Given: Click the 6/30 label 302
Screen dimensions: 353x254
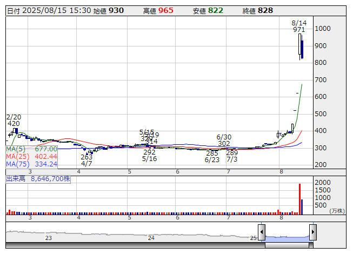Looking at the screenshot, I should [x=224, y=144].
